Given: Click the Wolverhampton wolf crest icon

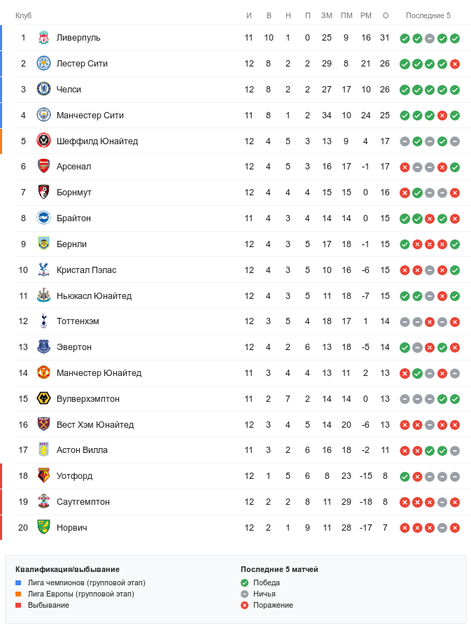Looking at the screenshot, I should click(x=43, y=399).
